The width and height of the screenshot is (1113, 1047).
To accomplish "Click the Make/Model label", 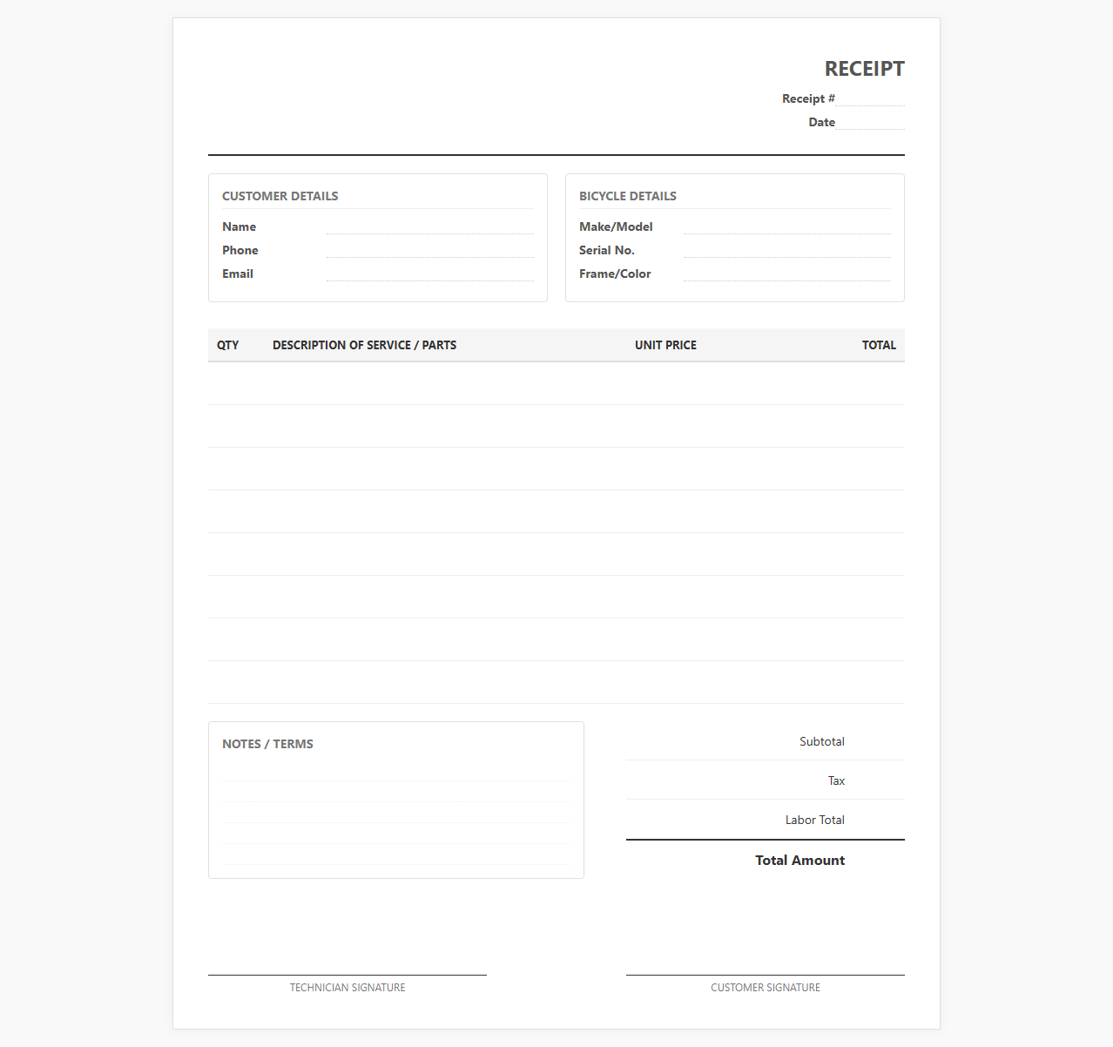I will tap(616, 226).
